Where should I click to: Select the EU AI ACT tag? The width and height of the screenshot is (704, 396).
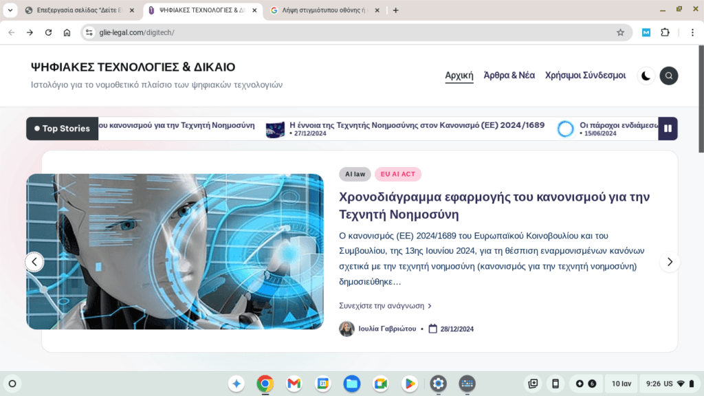397,174
